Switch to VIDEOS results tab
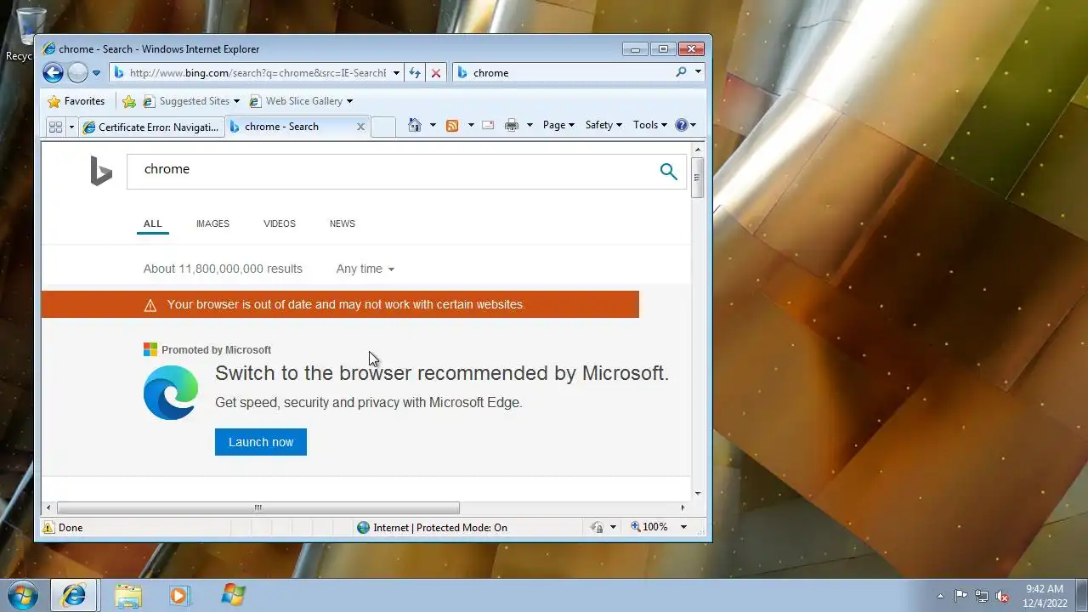The image size is (1088, 612). pos(280,224)
